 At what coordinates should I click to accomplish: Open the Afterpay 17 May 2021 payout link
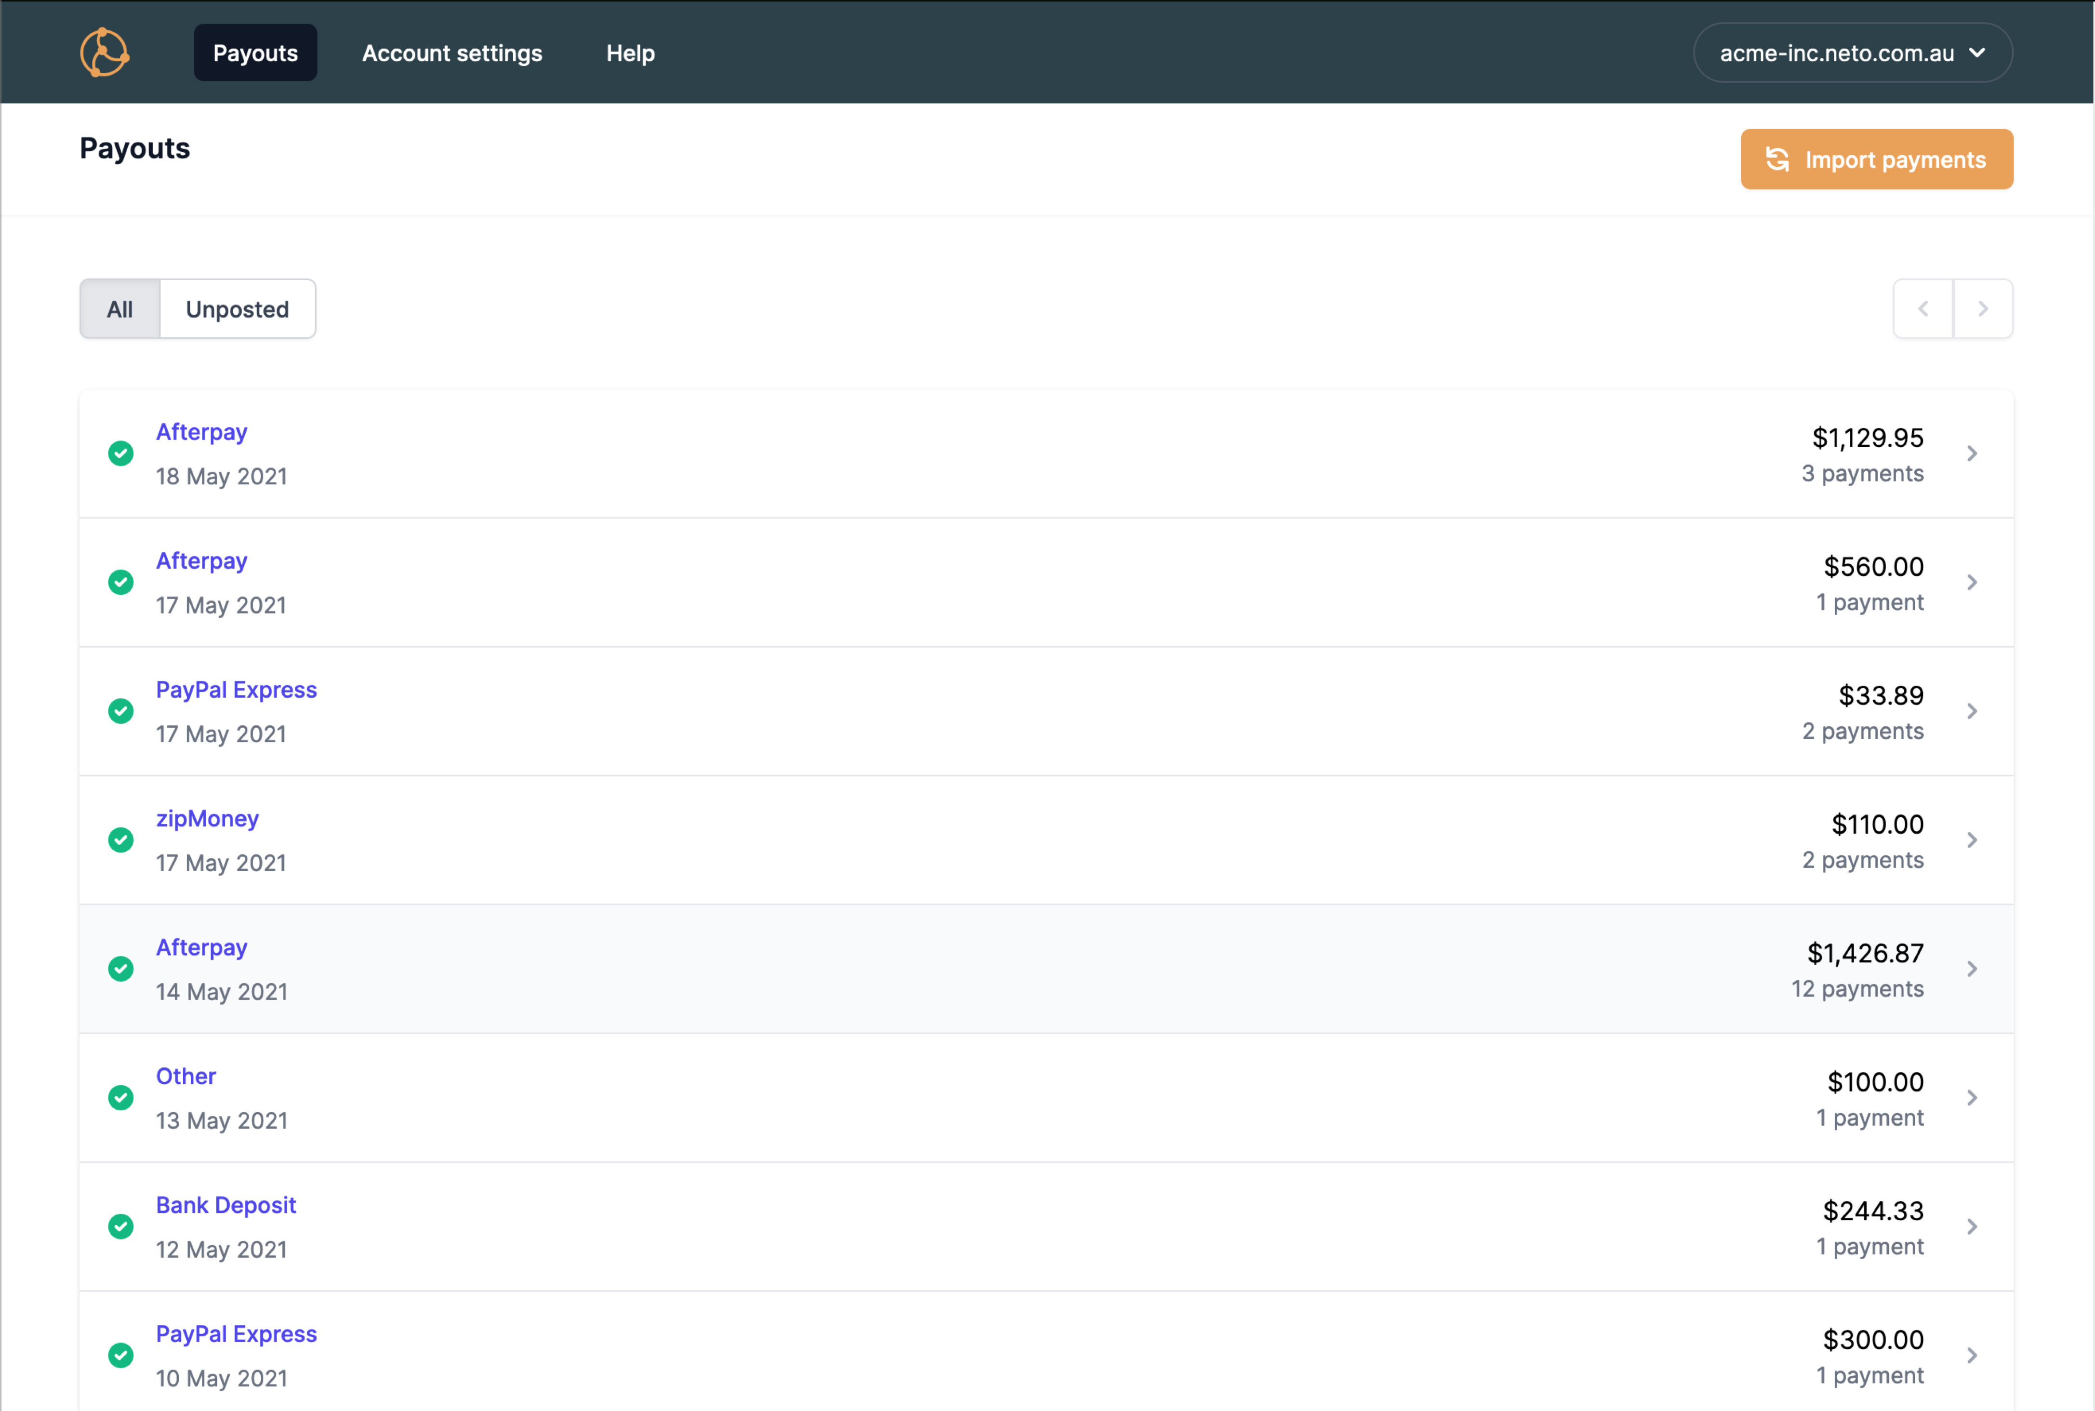click(201, 560)
